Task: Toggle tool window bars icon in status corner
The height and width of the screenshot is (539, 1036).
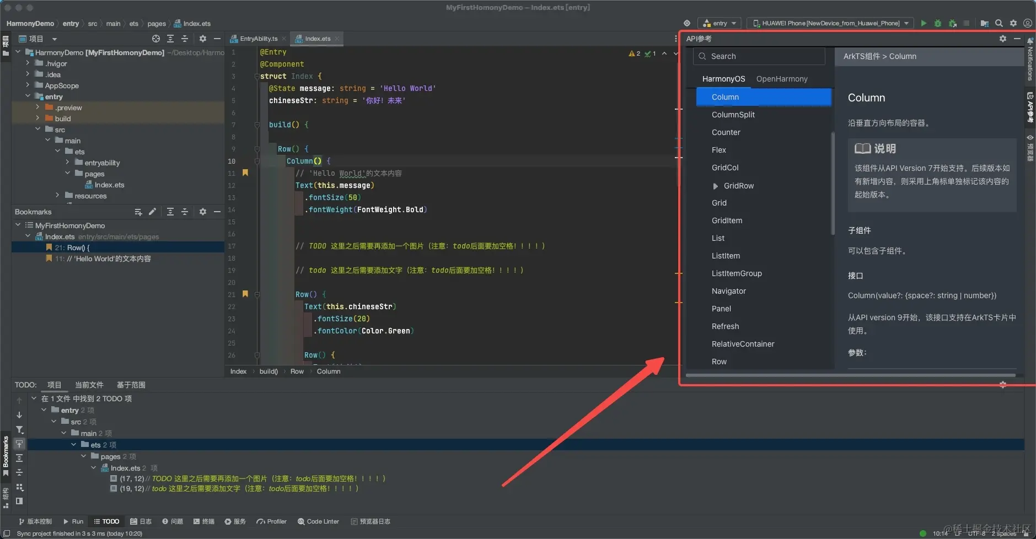Action: tap(7, 533)
